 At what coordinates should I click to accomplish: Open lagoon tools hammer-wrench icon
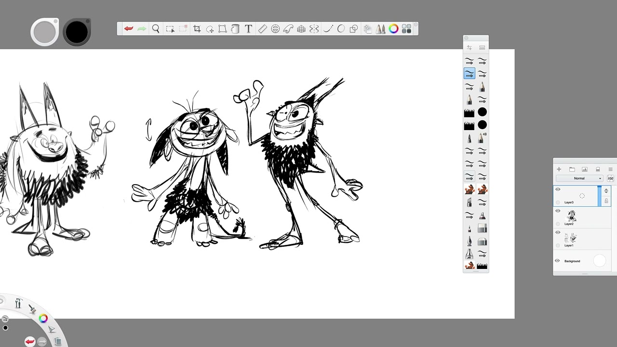(x=18, y=303)
